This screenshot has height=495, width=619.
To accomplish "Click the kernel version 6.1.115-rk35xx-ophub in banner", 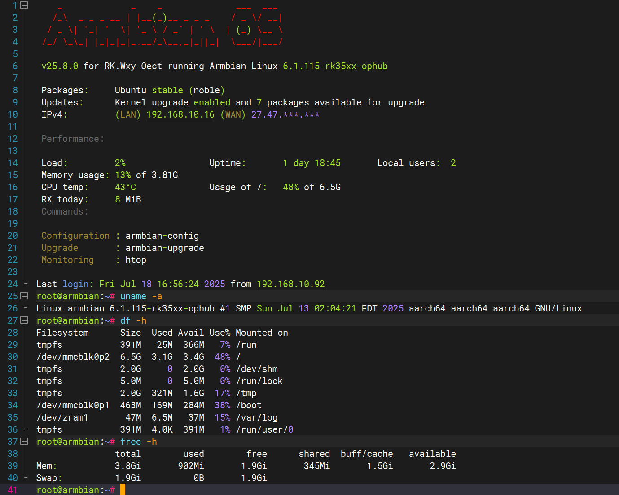I will pyautogui.click(x=335, y=66).
